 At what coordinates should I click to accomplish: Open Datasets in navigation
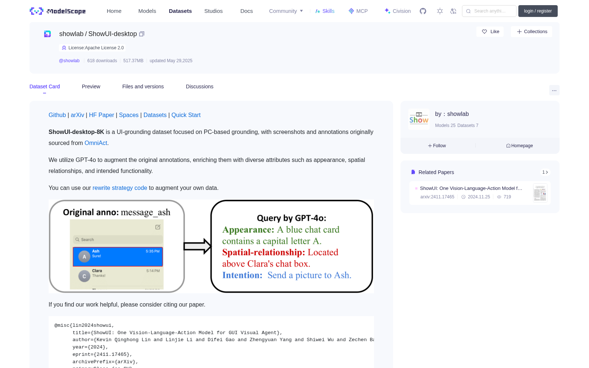click(180, 11)
